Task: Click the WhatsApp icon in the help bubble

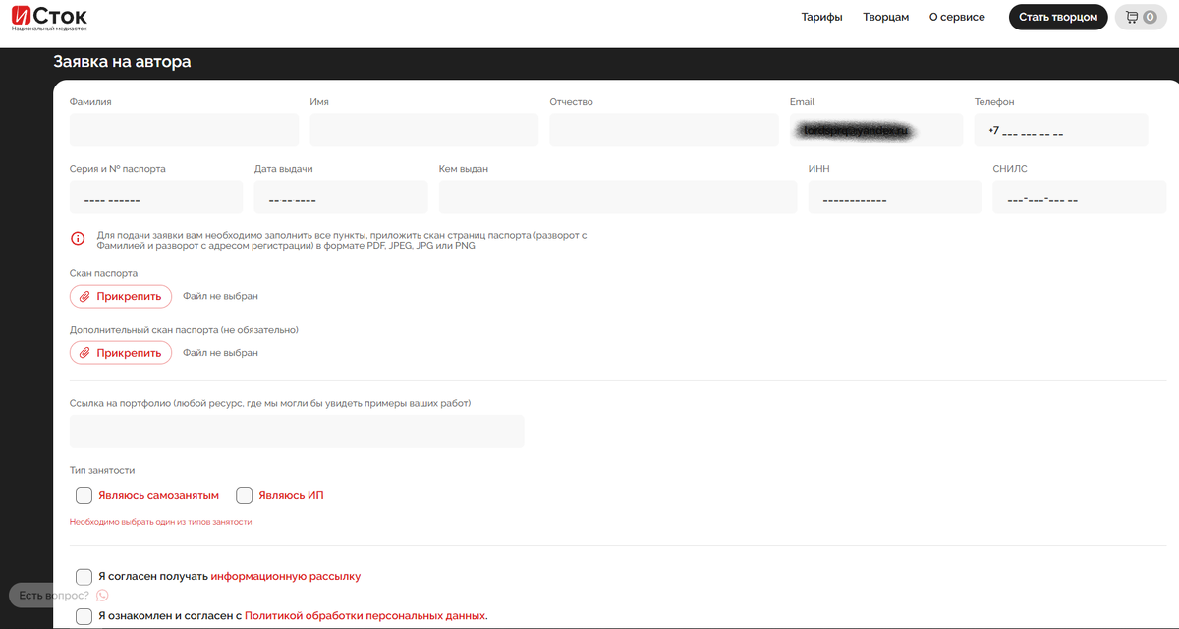Action: [102, 596]
